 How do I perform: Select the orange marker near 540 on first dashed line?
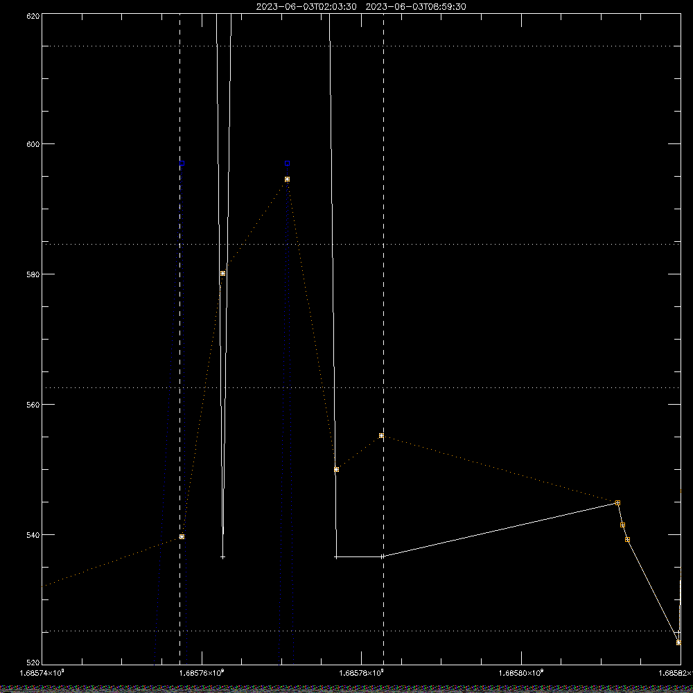click(x=182, y=537)
